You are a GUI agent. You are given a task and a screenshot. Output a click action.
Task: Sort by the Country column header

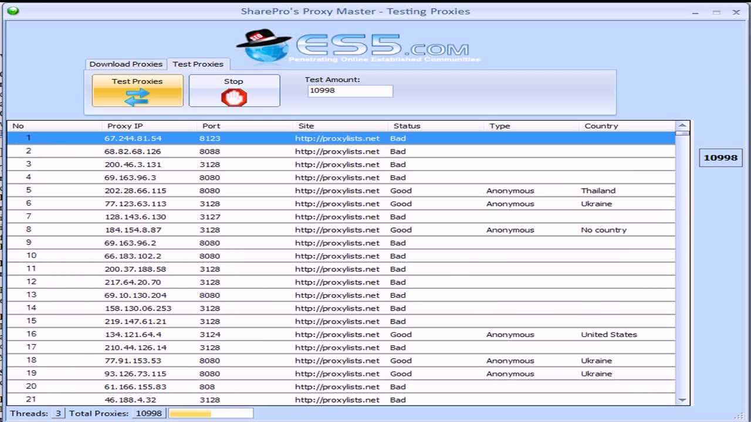pyautogui.click(x=627, y=126)
